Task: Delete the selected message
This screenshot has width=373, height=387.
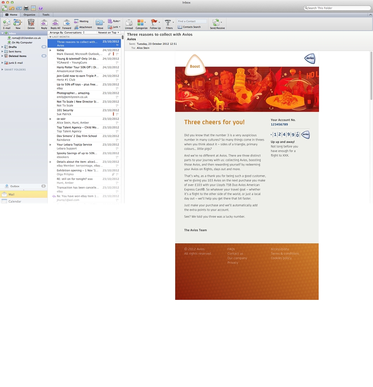Action: pyautogui.click(x=31, y=24)
